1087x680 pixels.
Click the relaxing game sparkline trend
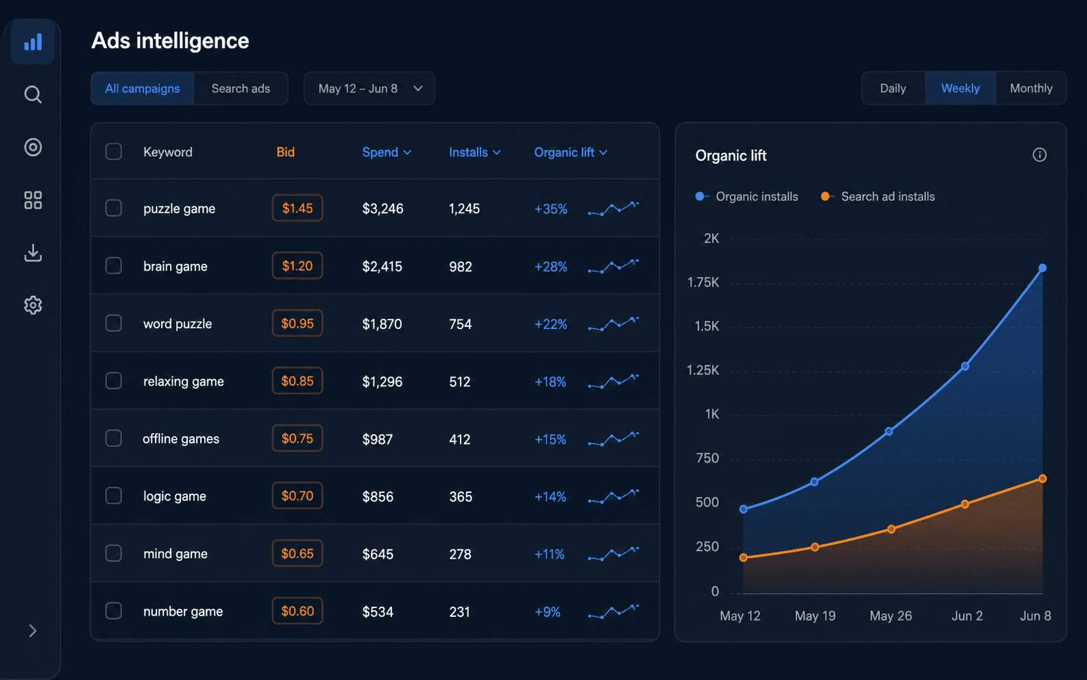tap(613, 380)
